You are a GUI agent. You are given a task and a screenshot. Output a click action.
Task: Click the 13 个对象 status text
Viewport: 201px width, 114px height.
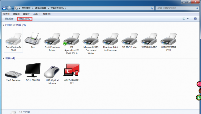pos(24,112)
